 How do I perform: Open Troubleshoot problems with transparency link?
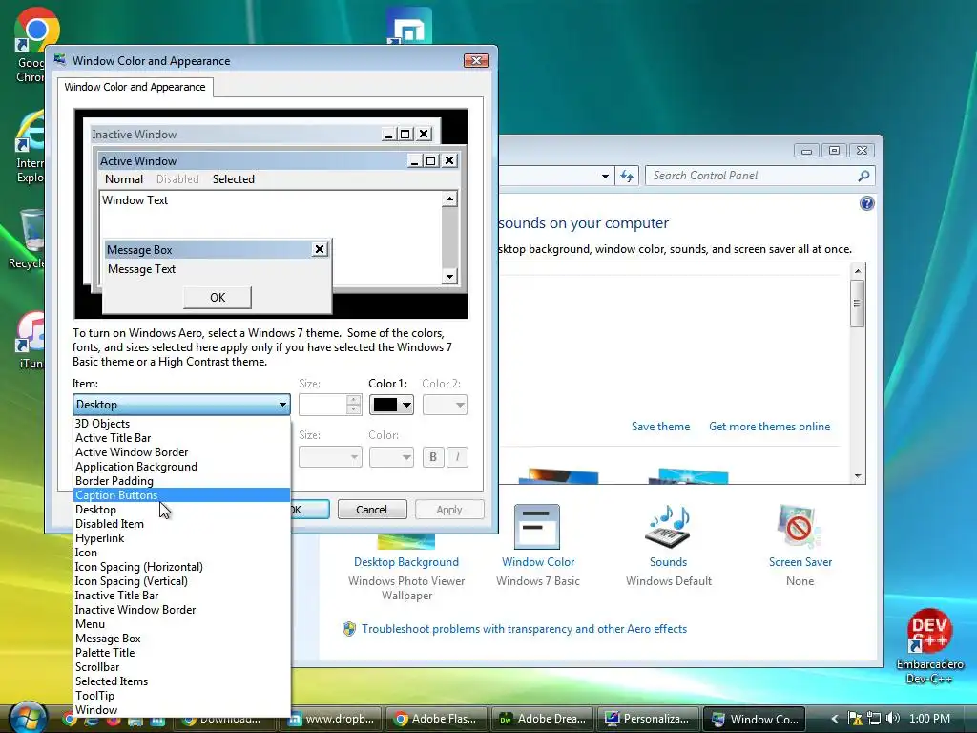click(x=524, y=629)
